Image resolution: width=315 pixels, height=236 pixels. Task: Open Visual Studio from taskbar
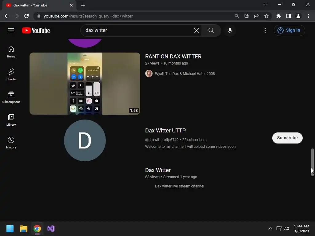[51, 229]
